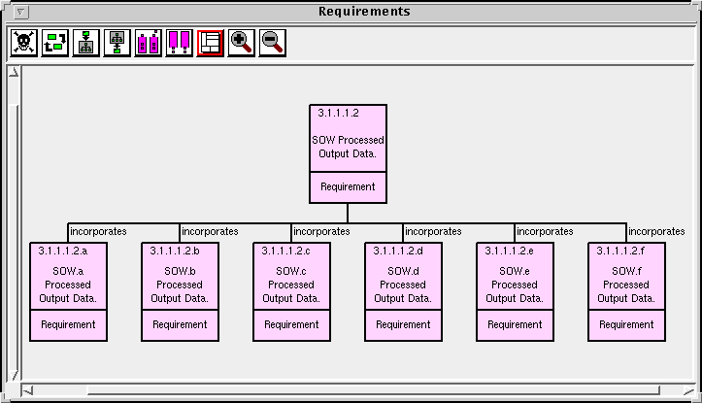Image resolution: width=702 pixels, height=403 pixels.
Task: Click the horizontal scrollbar left arrow
Action: pos(27,391)
